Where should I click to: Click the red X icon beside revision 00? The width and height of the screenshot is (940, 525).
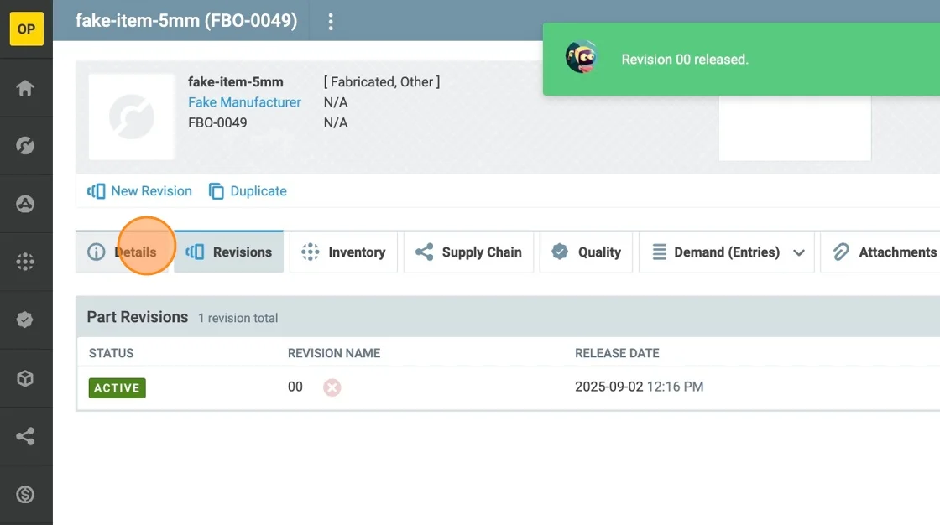click(x=332, y=387)
